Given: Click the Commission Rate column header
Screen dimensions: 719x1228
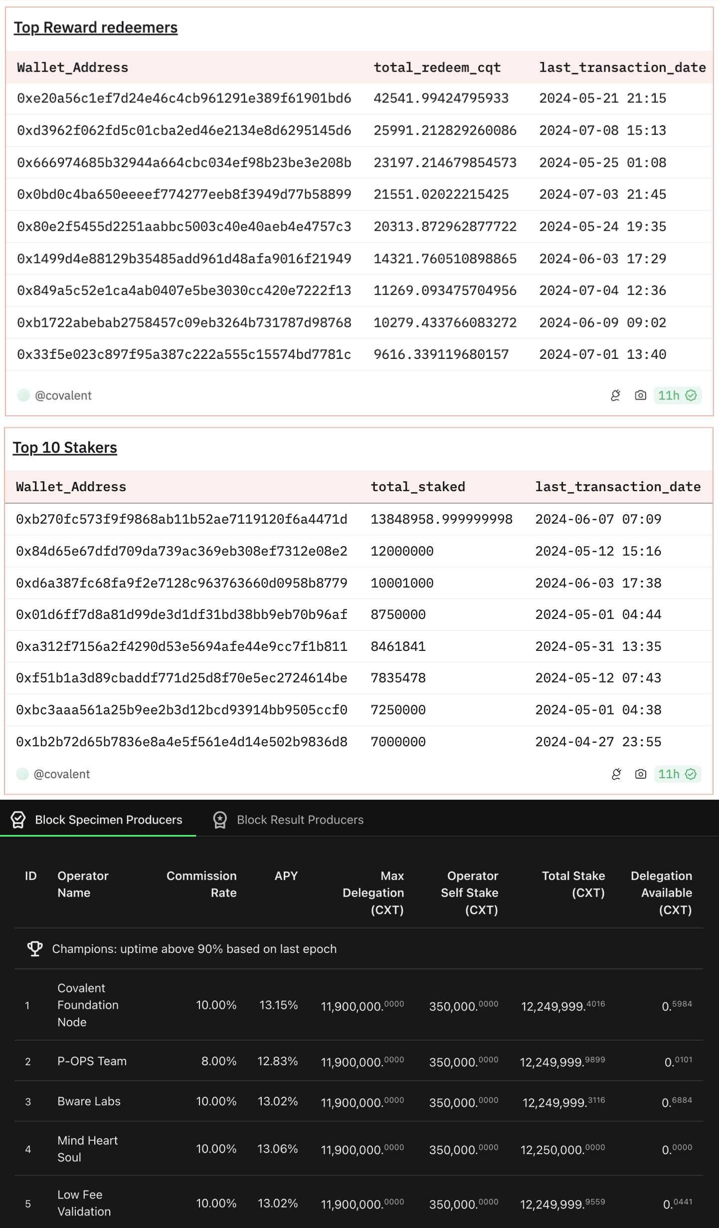Looking at the screenshot, I should [201, 884].
